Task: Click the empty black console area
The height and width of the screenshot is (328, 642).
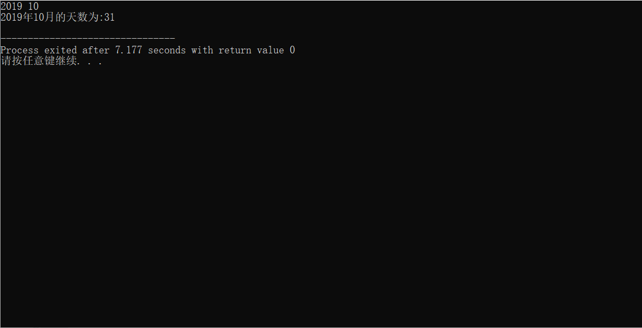Action: pyautogui.click(x=321, y=196)
